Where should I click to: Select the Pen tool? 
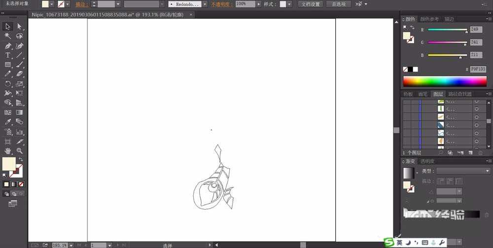point(8,46)
